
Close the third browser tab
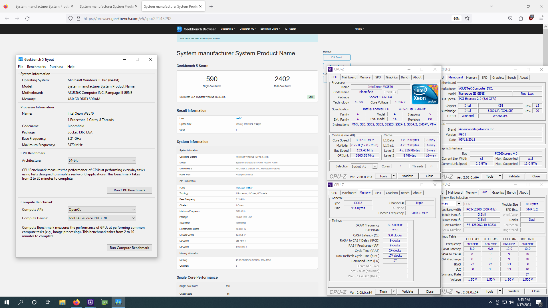pyautogui.click(x=200, y=6)
